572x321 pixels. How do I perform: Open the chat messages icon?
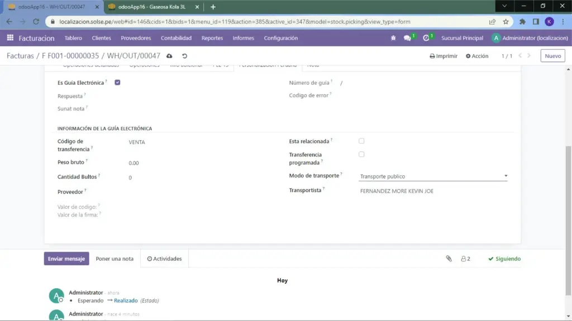click(x=408, y=38)
